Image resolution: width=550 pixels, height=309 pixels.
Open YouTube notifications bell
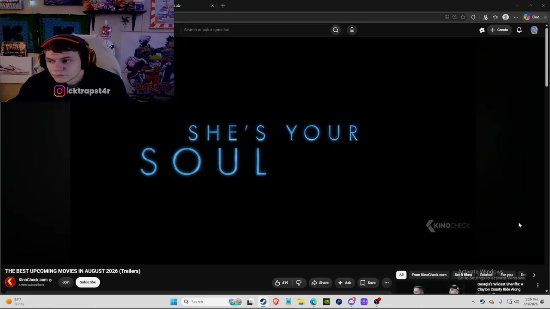click(x=519, y=30)
